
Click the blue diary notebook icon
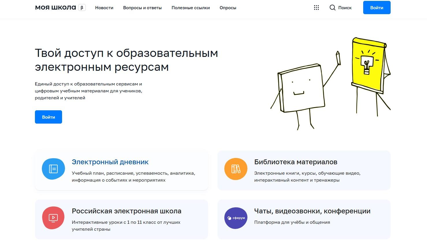click(53, 169)
